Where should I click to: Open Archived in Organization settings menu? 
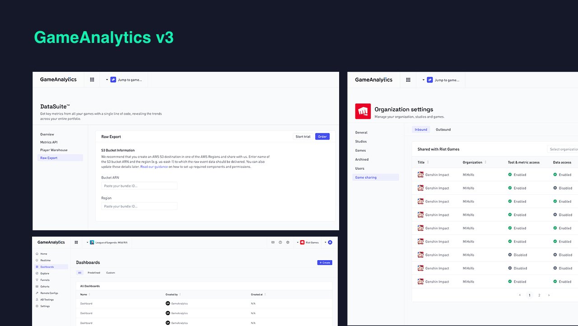point(362,159)
